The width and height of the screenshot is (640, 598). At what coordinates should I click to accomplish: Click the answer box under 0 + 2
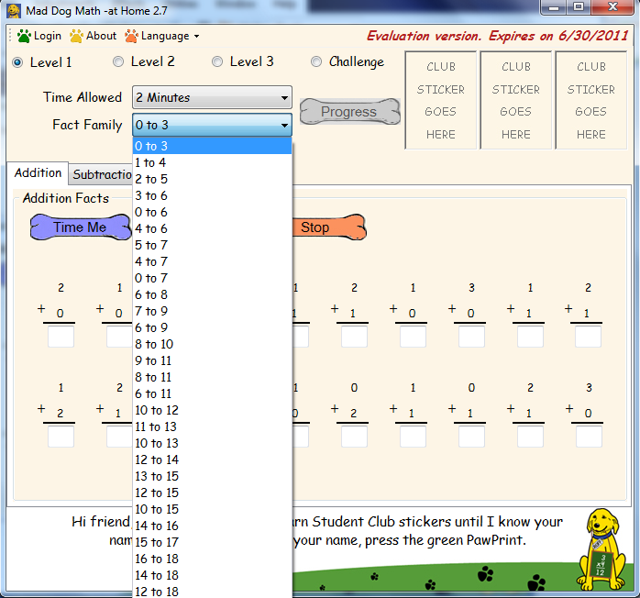click(354, 437)
